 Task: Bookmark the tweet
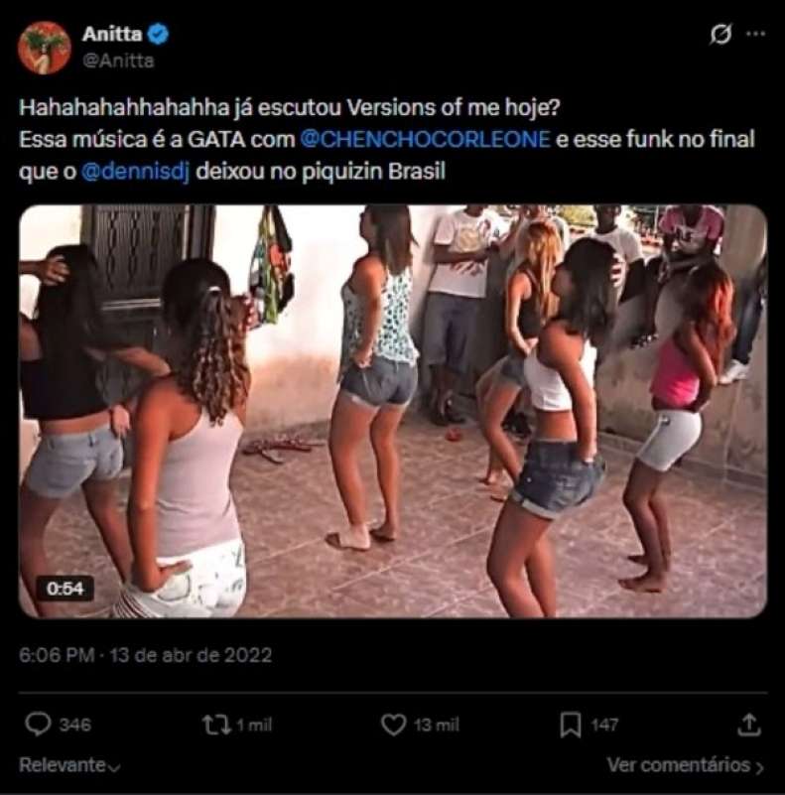(x=570, y=726)
